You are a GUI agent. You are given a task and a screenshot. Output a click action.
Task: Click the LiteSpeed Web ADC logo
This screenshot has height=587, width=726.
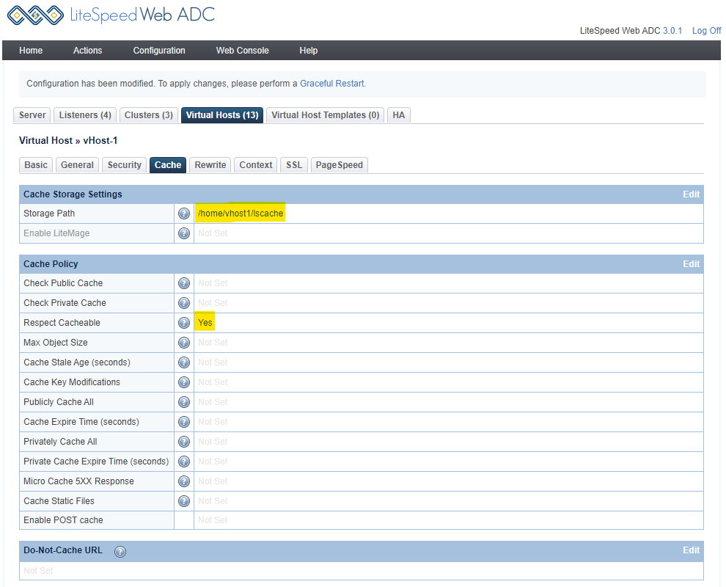tap(111, 15)
